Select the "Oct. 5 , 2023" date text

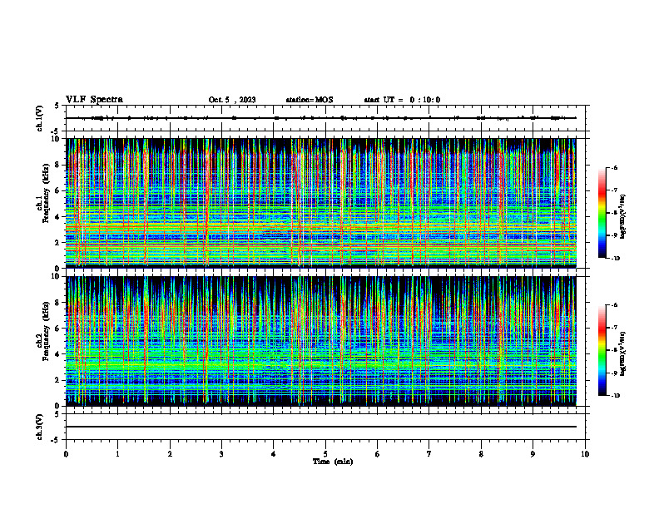click(x=232, y=100)
